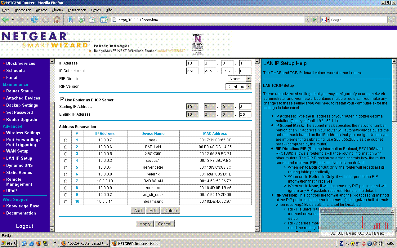This screenshot has width=397, height=248.
Task: Open the back history dropdown arrow
Action: pyautogui.click(x=13, y=20)
